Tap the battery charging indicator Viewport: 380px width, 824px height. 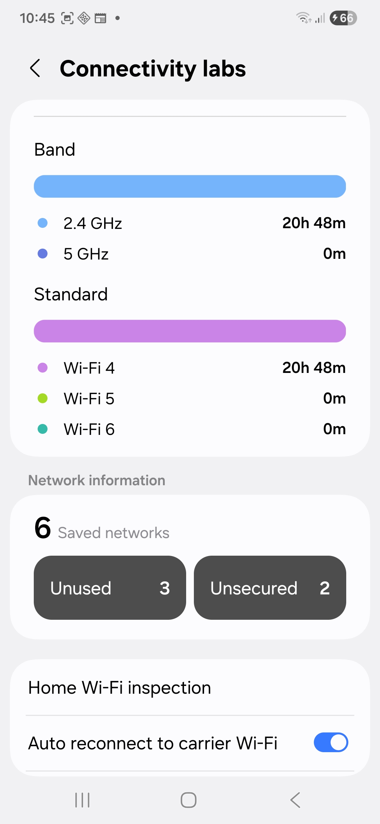click(x=343, y=18)
